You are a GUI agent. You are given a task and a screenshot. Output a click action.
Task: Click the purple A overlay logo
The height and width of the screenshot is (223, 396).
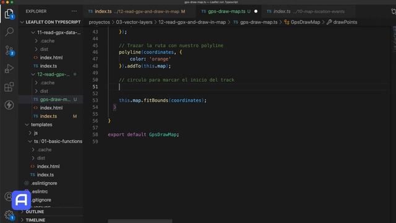[21, 200]
